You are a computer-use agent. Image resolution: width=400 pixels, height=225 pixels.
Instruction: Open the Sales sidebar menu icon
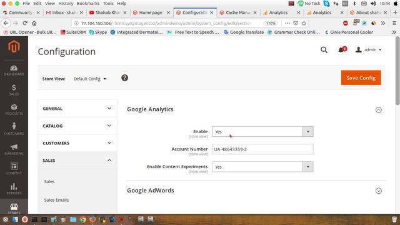[x=14, y=87]
